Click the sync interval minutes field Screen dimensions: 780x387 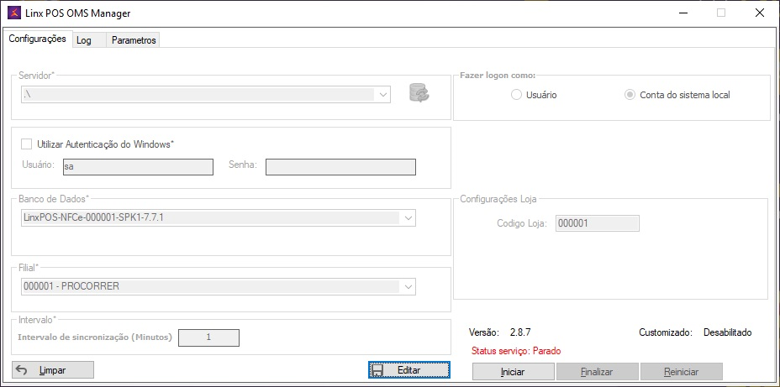pos(209,337)
